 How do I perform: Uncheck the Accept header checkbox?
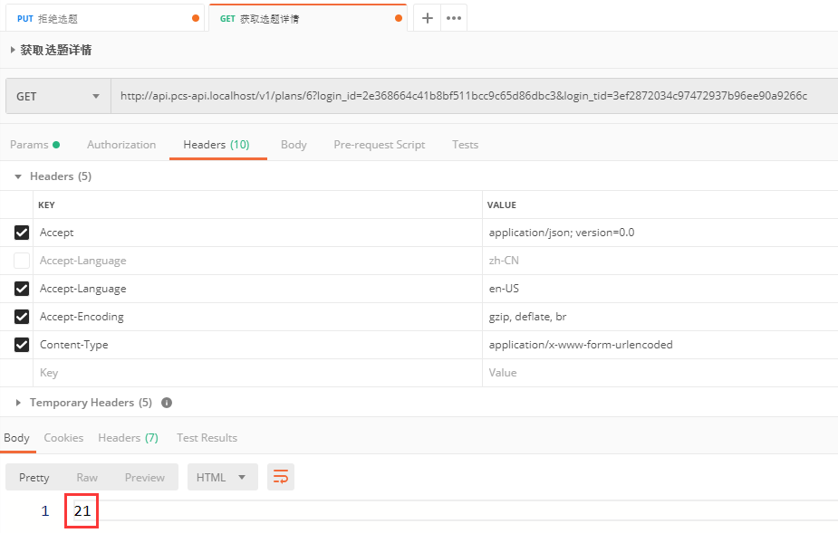click(x=22, y=233)
